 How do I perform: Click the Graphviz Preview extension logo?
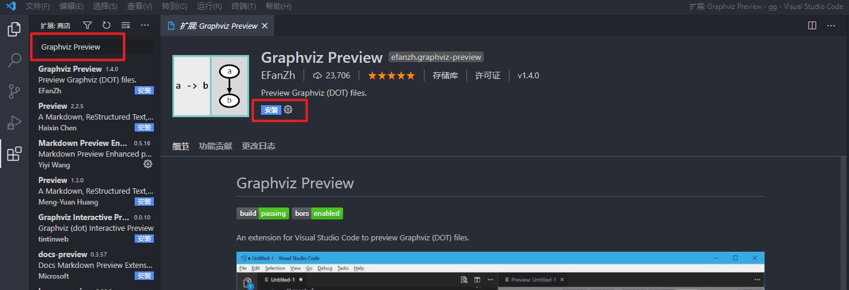211,86
